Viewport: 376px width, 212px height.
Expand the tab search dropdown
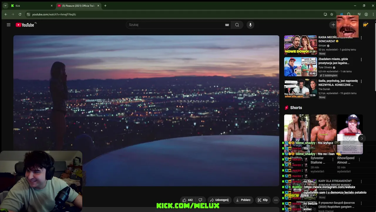click(5, 6)
